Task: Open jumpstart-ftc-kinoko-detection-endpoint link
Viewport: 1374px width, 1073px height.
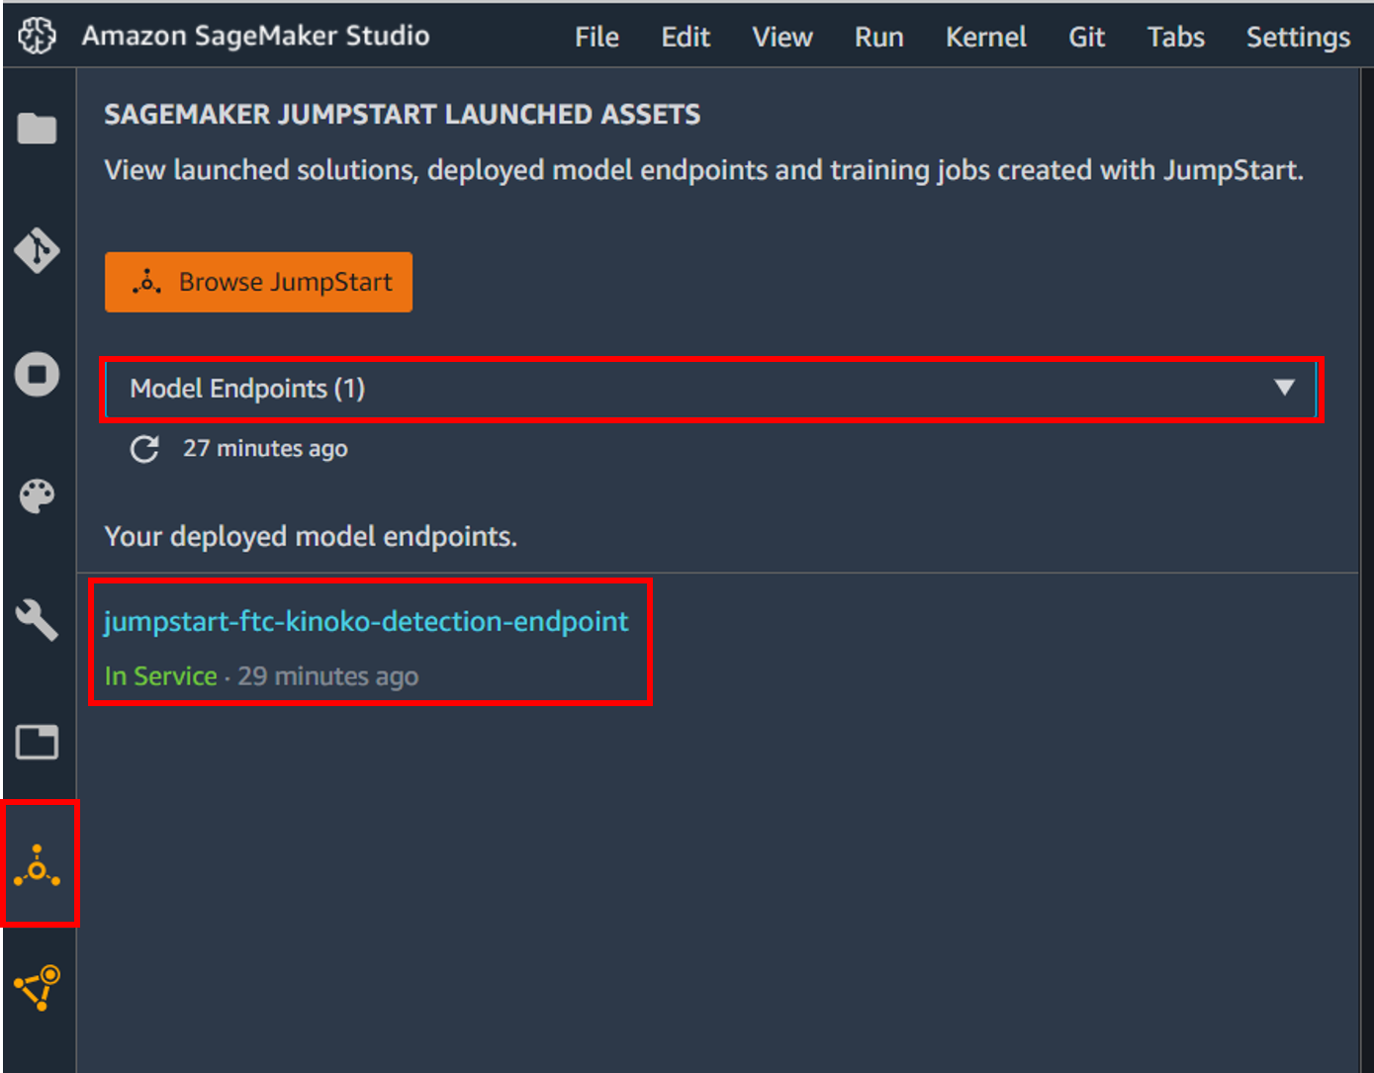Action: click(366, 621)
